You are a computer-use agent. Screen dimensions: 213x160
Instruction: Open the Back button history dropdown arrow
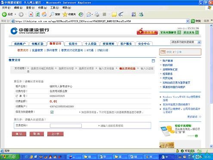(15, 14)
